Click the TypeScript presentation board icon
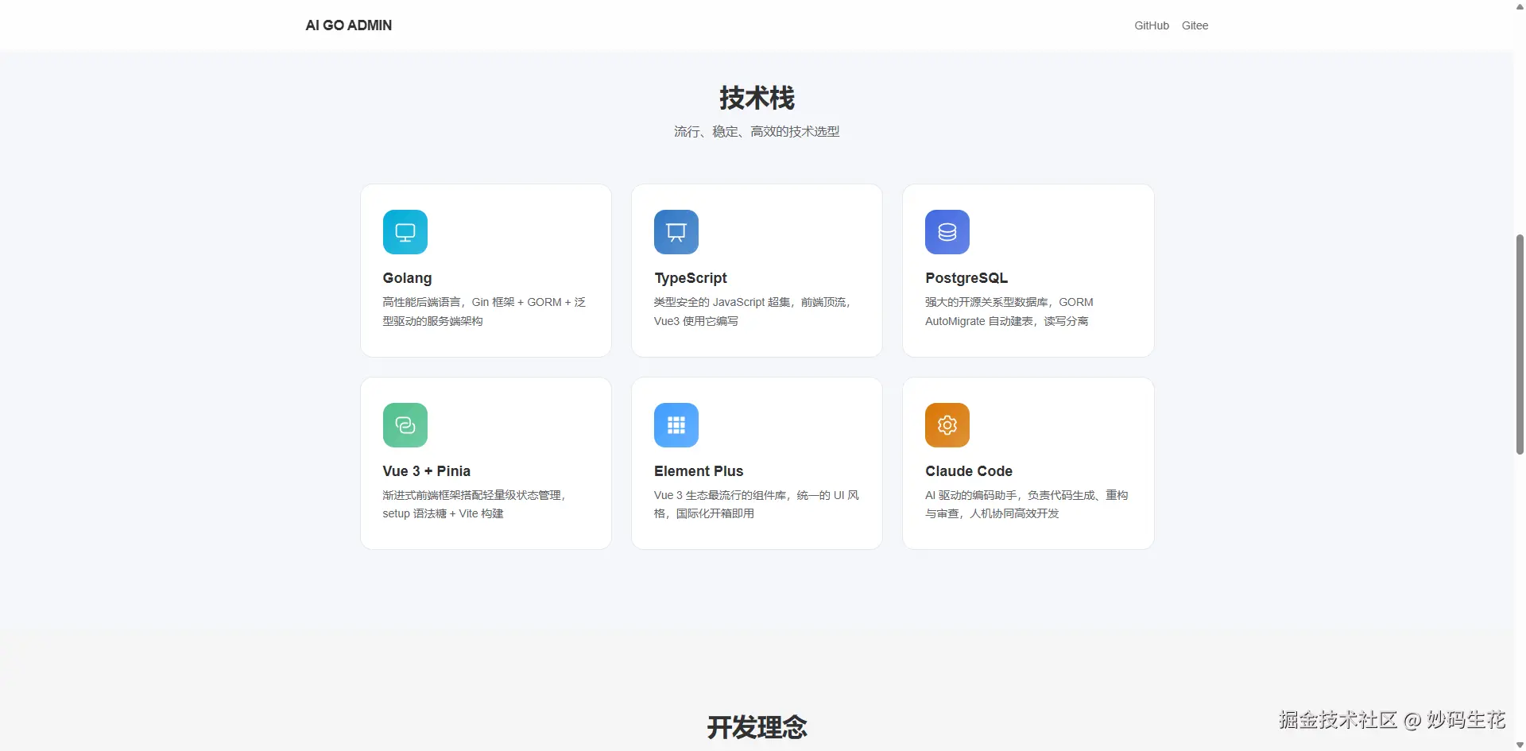 (676, 232)
